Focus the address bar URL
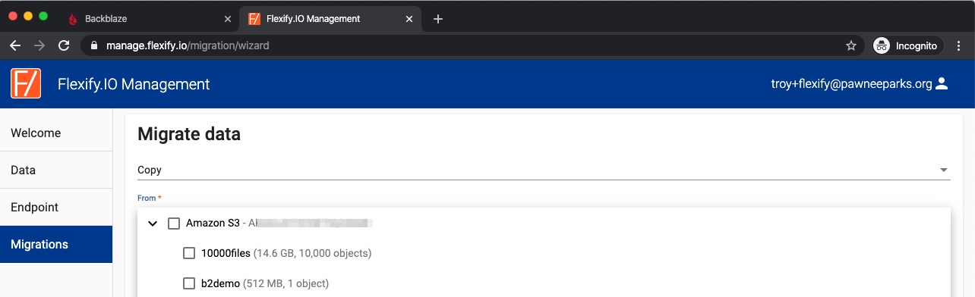 188,45
